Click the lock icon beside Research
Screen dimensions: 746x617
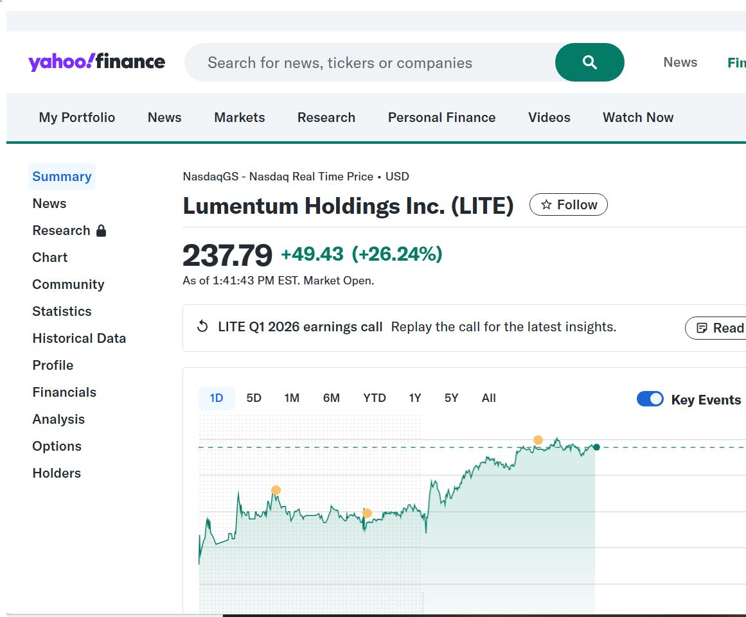pos(101,230)
